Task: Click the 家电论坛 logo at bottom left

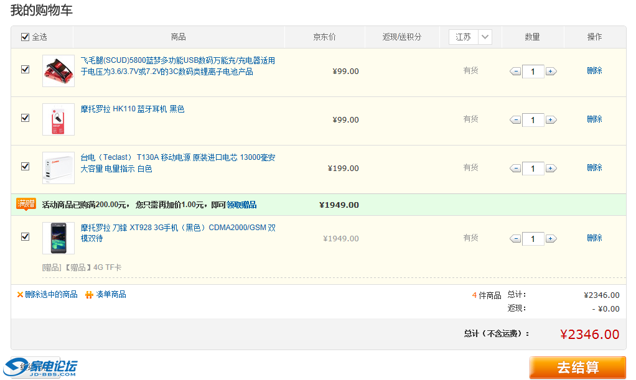Action: [45, 368]
